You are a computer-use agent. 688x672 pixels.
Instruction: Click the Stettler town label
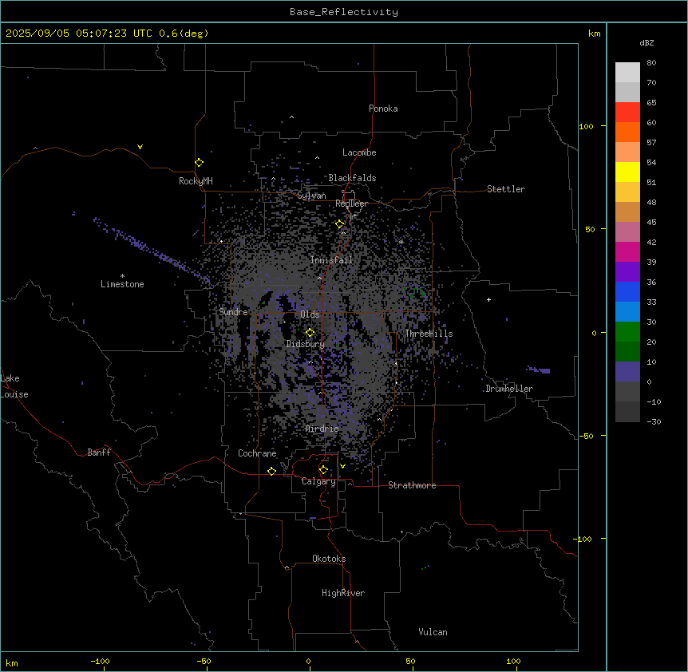click(x=506, y=189)
